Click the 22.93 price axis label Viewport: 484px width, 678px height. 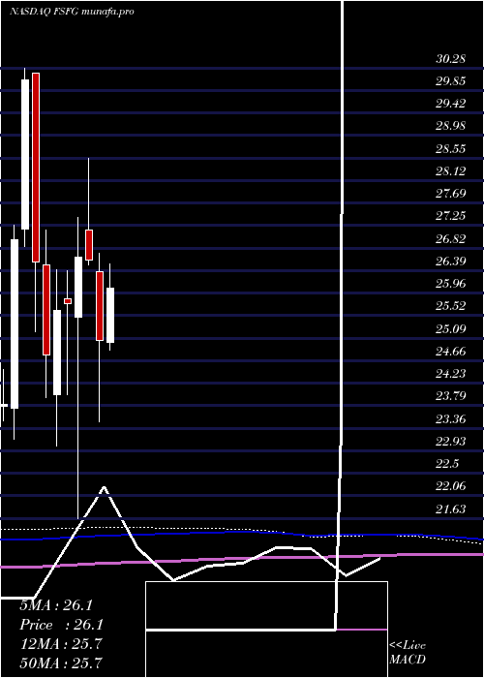point(450,442)
